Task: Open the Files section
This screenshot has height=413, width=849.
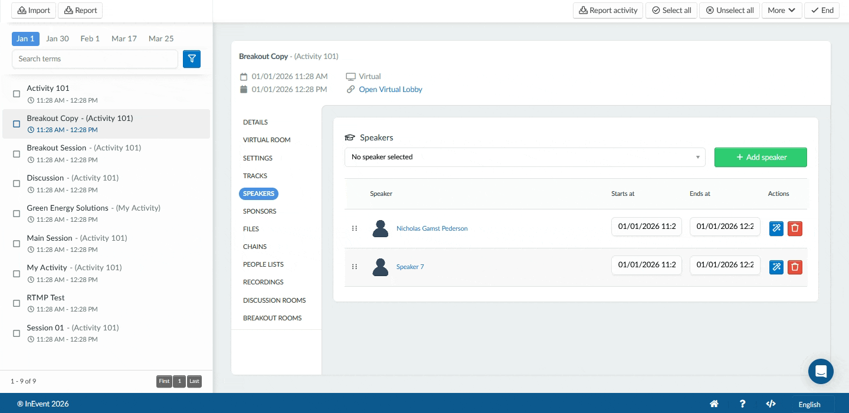Action: (251, 229)
